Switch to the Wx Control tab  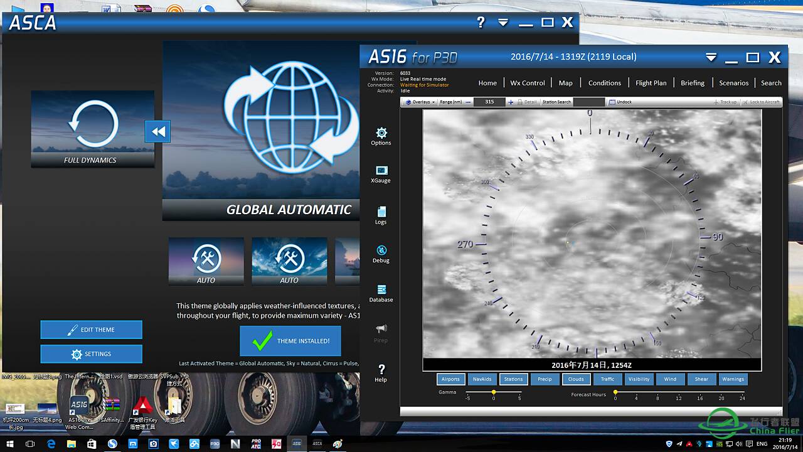527,82
